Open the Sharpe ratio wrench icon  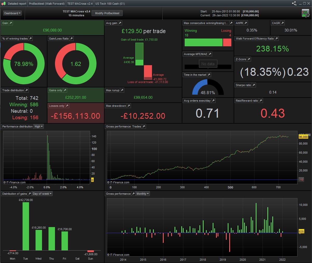pyautogui.click(x=254, y=85)
